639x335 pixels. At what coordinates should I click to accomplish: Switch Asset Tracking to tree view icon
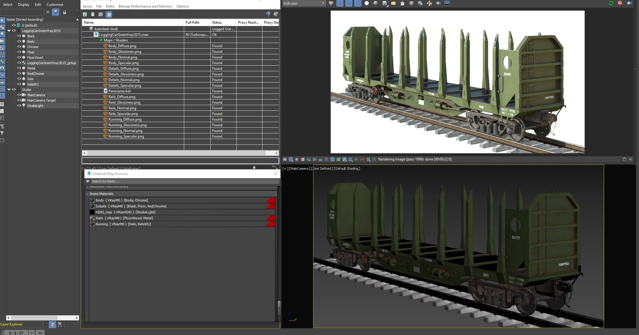101,14
